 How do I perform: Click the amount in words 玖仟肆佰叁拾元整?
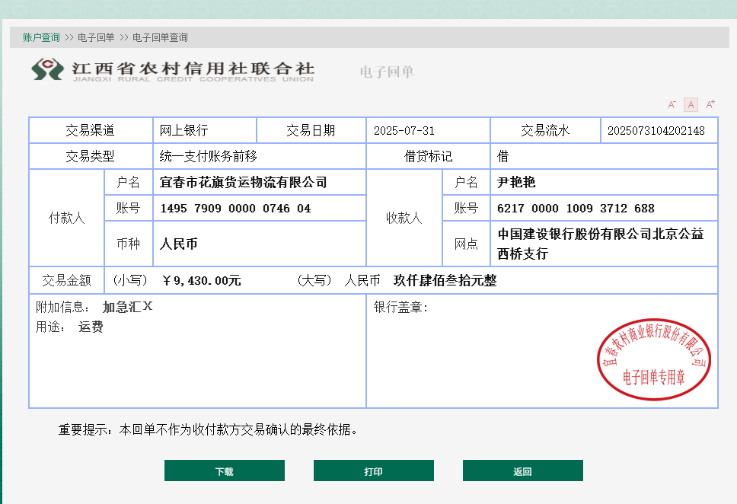[445, 281]
